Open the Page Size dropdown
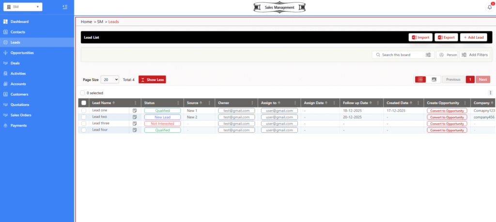 pos(110,79)
